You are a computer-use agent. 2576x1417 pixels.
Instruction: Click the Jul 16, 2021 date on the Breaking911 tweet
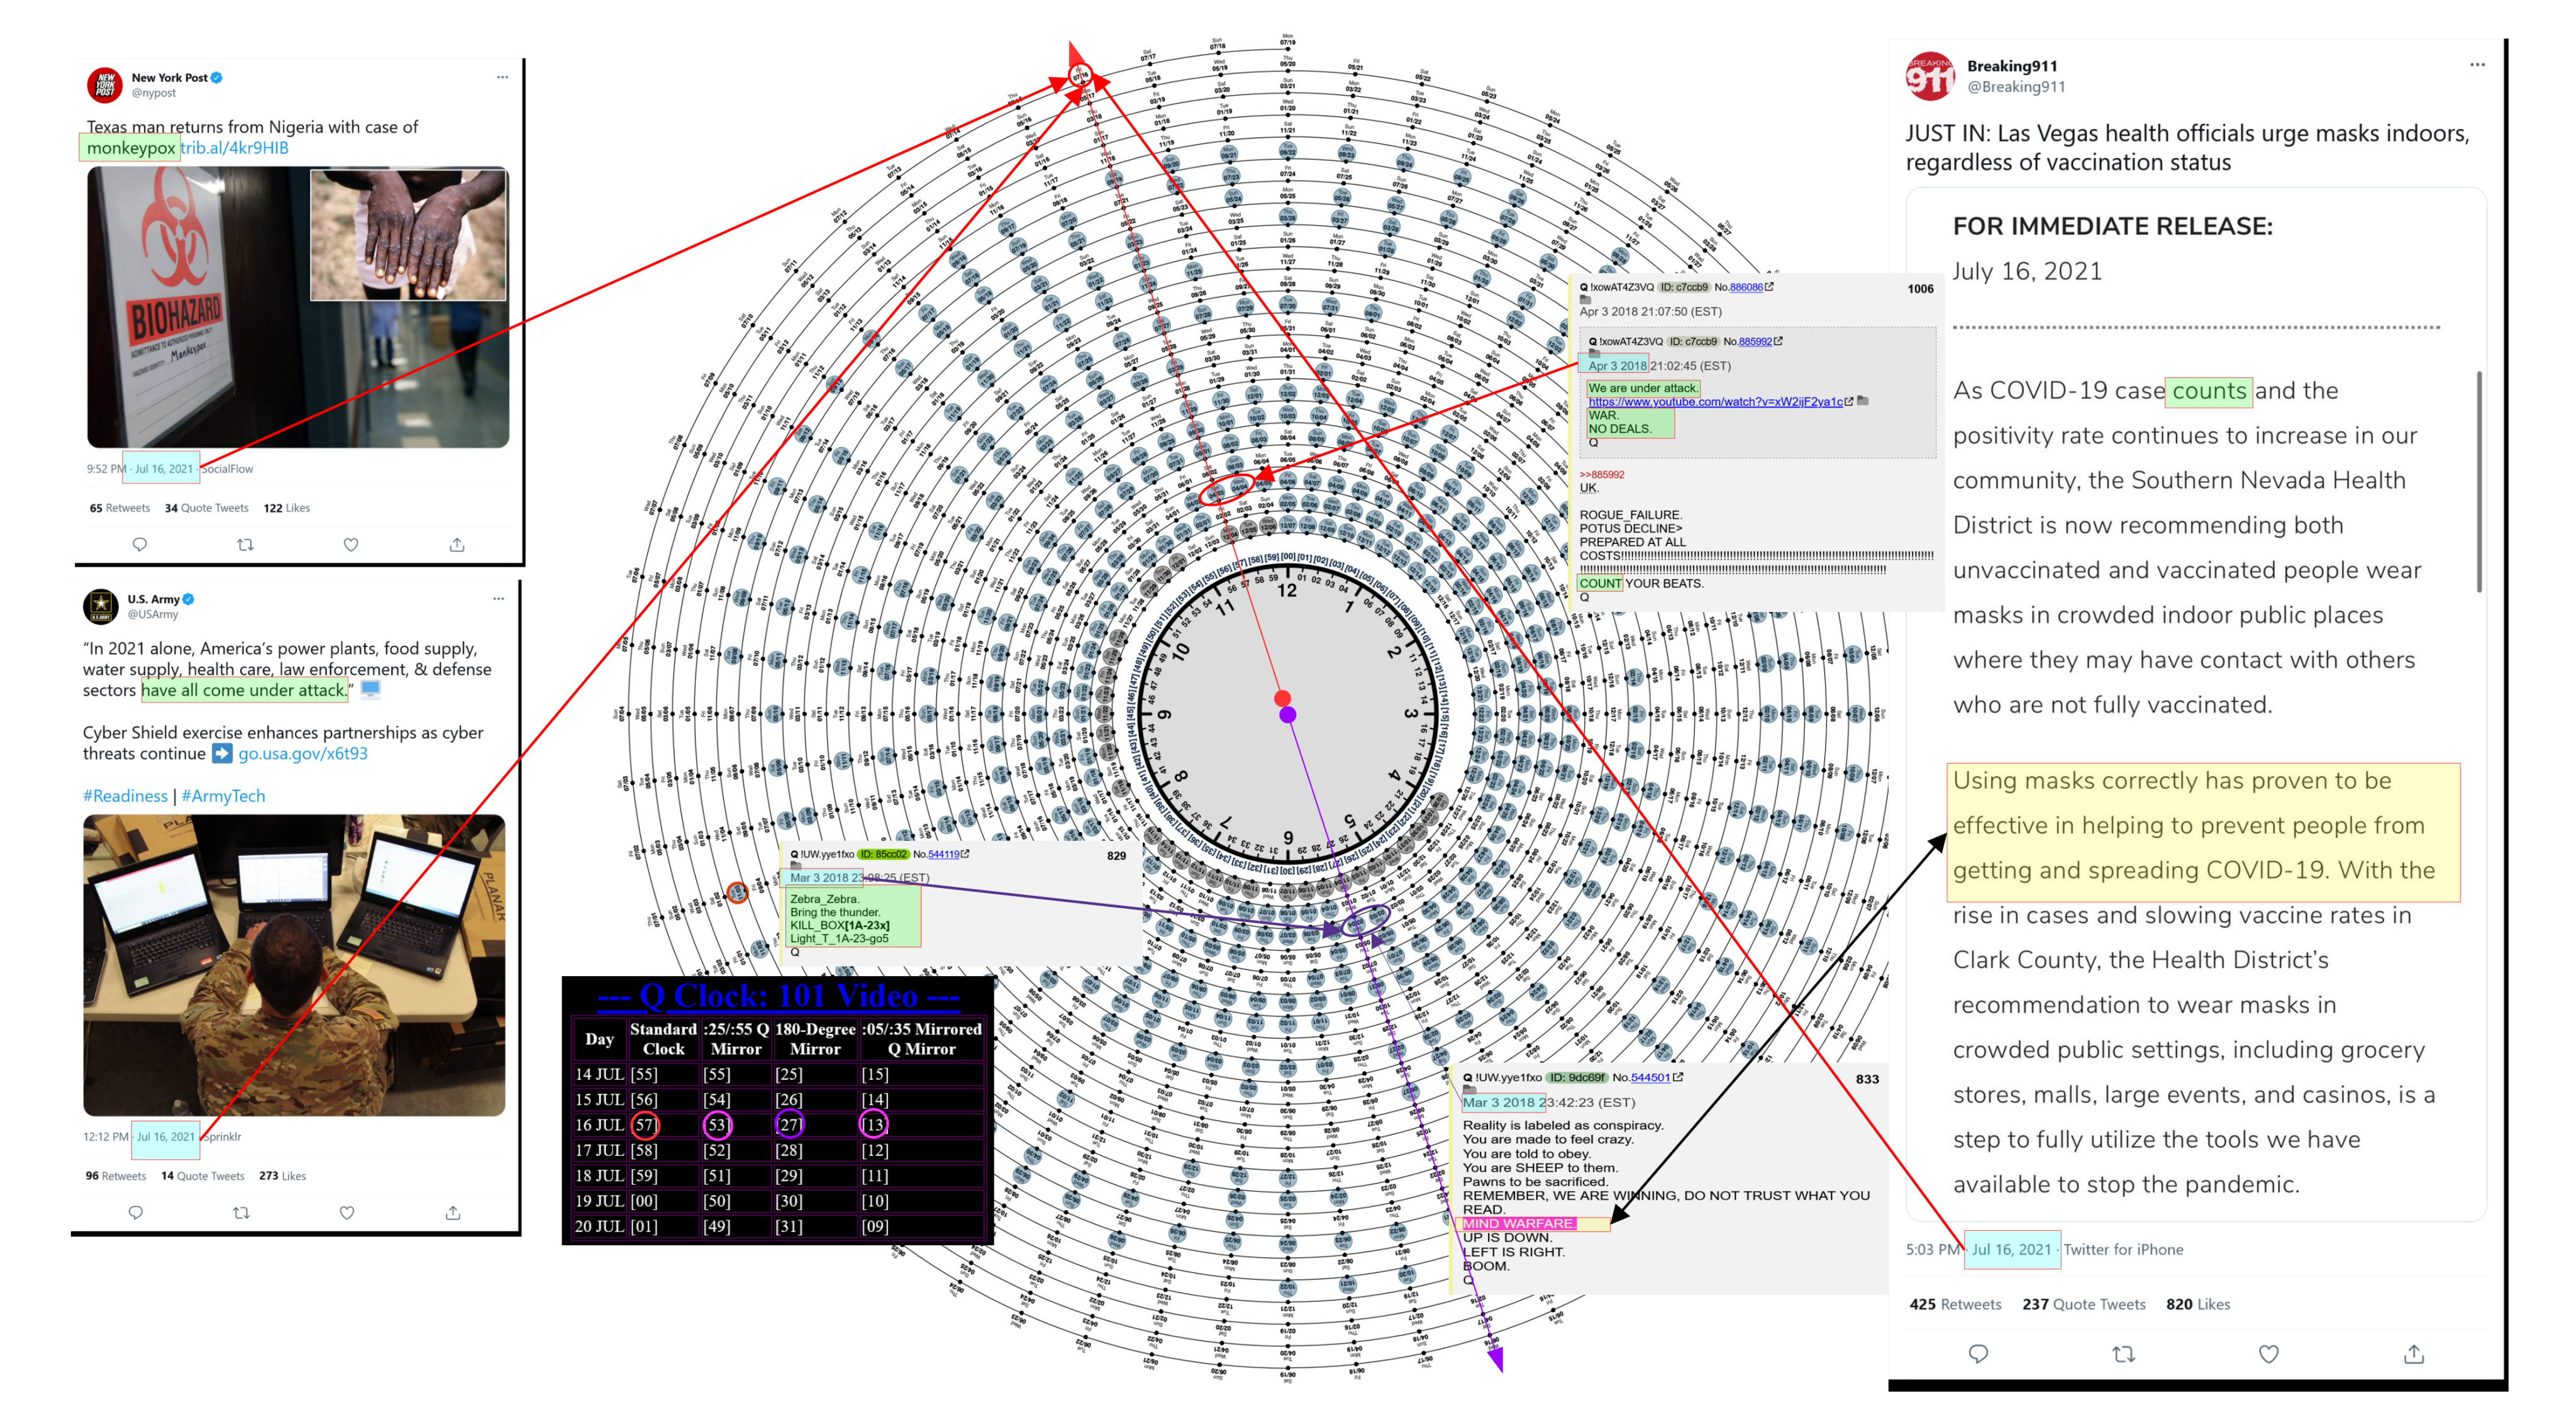[2012, 1249]
